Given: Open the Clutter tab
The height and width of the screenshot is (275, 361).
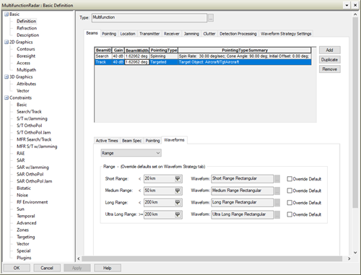Looking at the screenshot, I should point(209,34).
